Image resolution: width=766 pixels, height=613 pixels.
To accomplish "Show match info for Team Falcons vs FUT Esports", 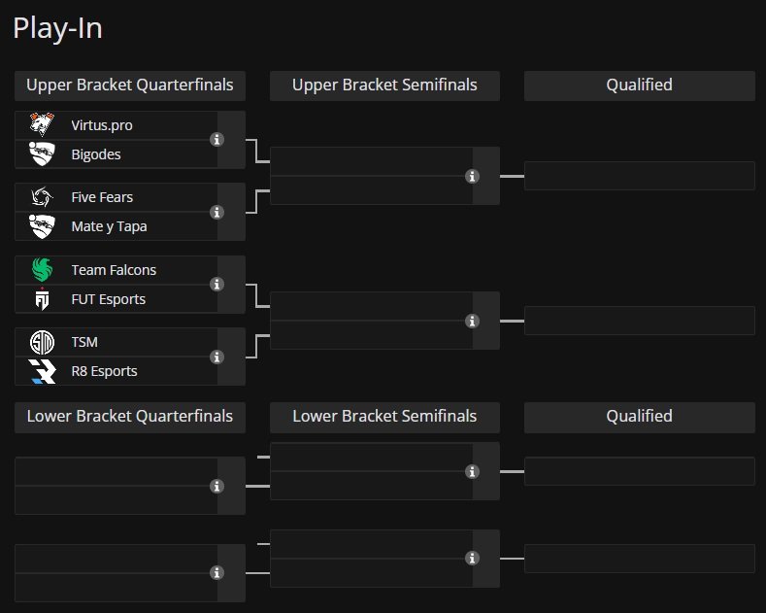I will point(216,285).
